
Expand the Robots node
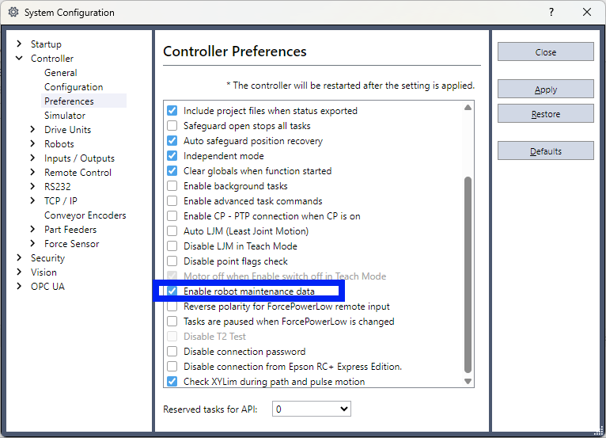[x=32, y=143]
